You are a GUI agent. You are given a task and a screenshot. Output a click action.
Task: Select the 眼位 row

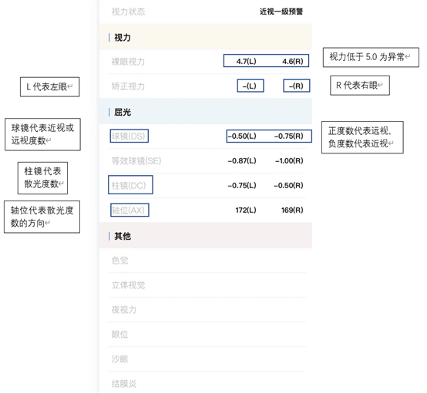click(x=207, y=335)
